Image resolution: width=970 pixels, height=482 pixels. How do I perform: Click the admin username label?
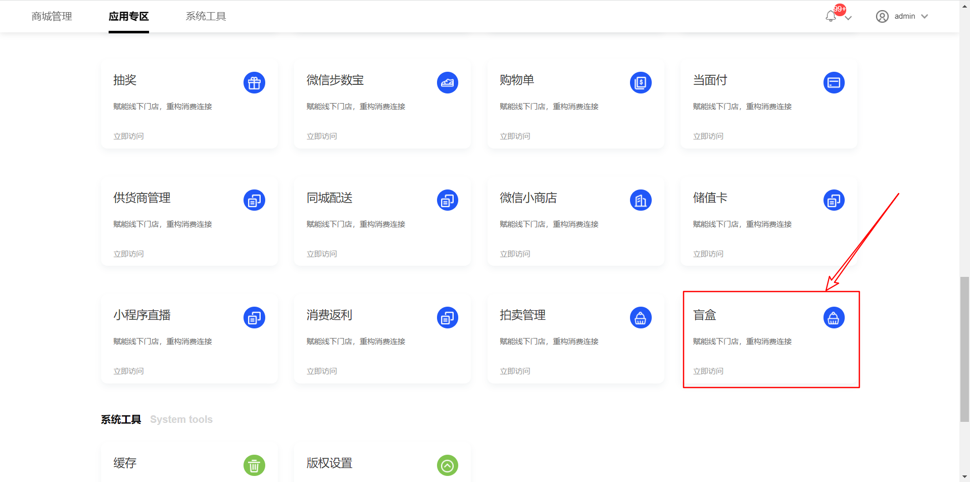click(905, 16)
